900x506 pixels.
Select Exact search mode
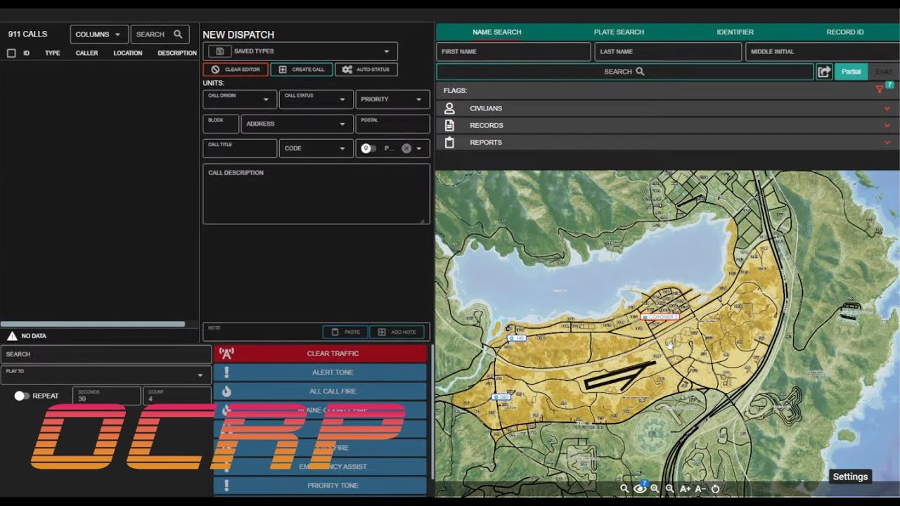click(x=884, y=72)
